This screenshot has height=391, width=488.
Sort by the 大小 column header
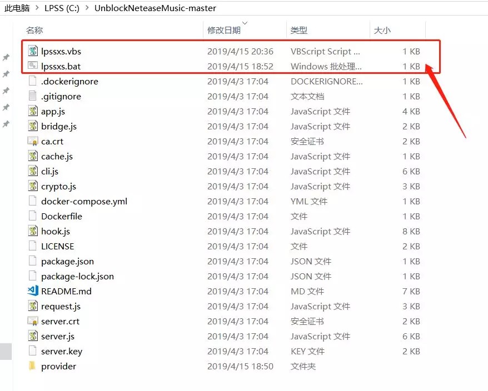(382, 30)
